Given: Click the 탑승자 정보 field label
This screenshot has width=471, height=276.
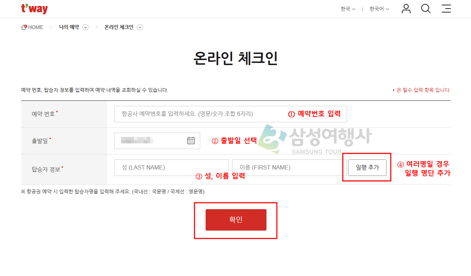Looking at the screenshot, I should pos(47,169).
